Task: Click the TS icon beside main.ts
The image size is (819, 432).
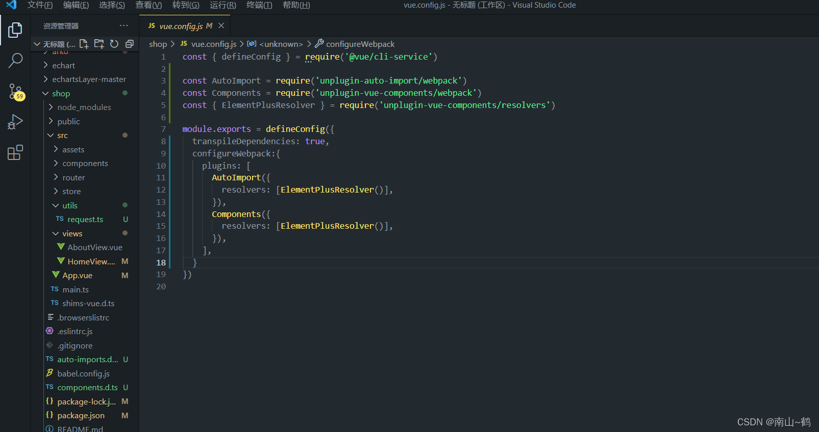Action: click(x=55, y=289)
